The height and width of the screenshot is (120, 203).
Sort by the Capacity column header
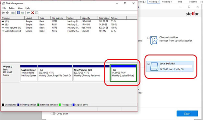[89, 18]
